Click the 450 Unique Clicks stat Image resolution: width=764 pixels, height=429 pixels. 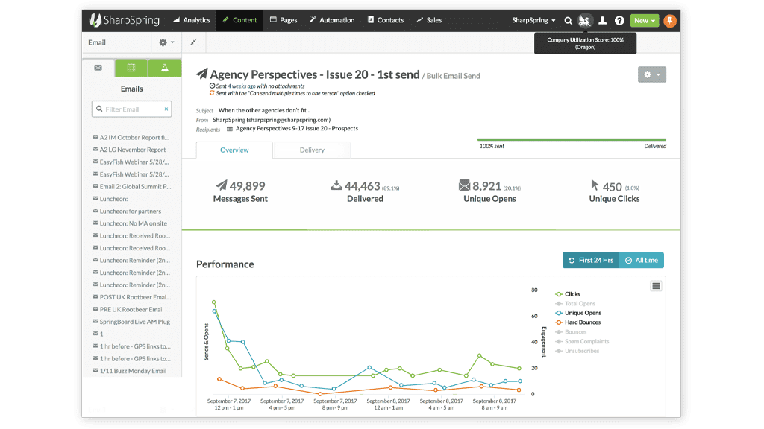614,191
